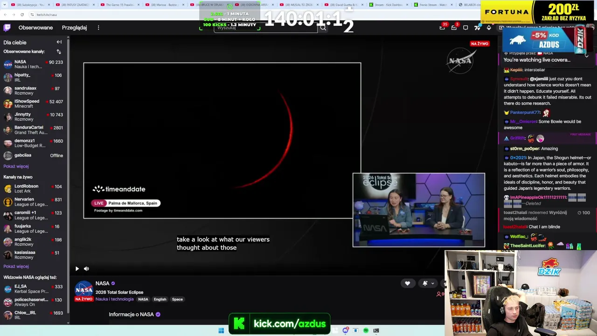Click the verified badge next to NASA name
Viewport: 597px width, 336px height.
coord(113,283)
